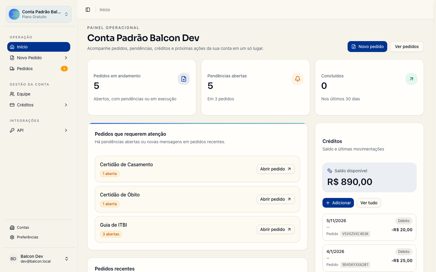
Task: Open Créditos in the sidebar
Action: tap(39, 105)
